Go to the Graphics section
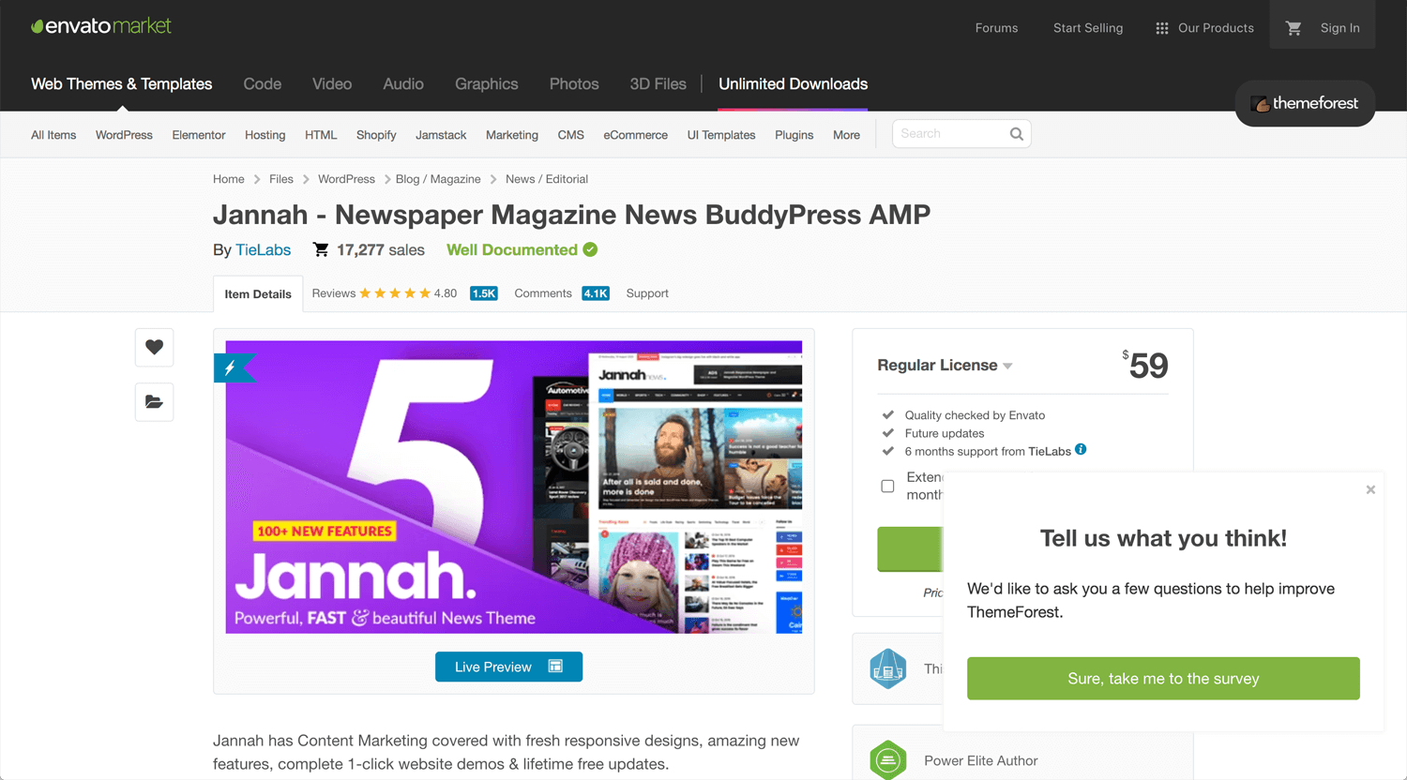This screenshot has width=1407, height=780. click(x=487, y=84)
